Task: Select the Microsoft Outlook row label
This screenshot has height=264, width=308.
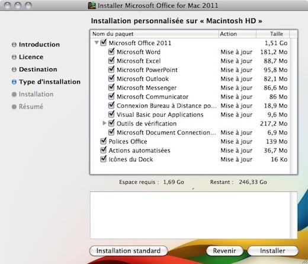Action: point(143,79)
